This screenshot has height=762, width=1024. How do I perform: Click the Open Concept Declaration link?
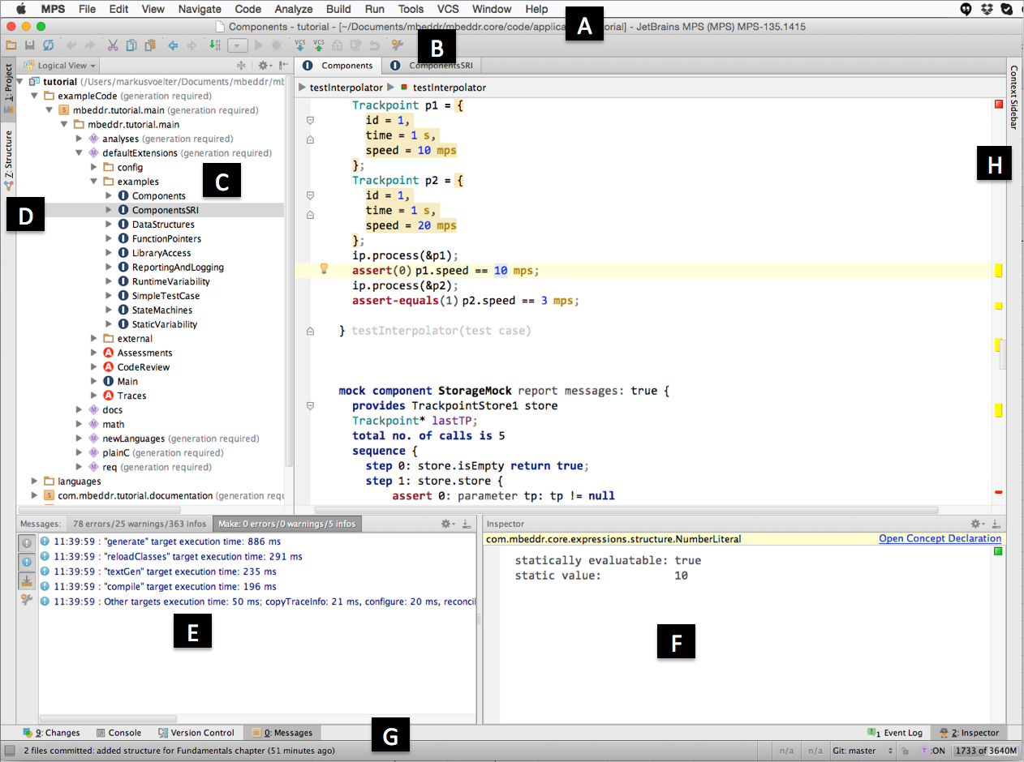tap(940, 538)
